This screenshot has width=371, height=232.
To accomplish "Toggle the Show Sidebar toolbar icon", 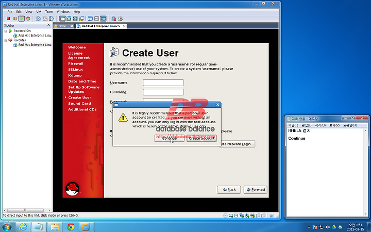I will [62, 19].
